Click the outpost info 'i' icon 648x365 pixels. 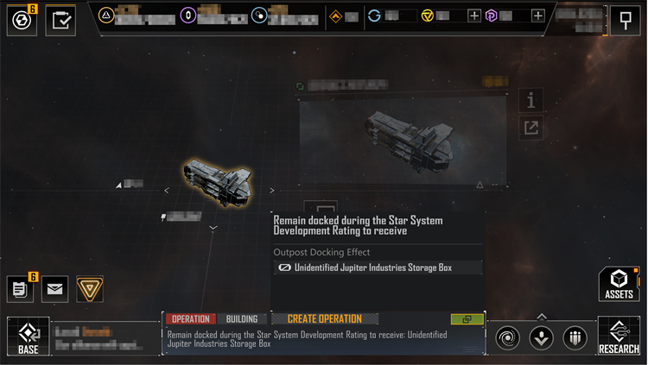click(530, 100)
